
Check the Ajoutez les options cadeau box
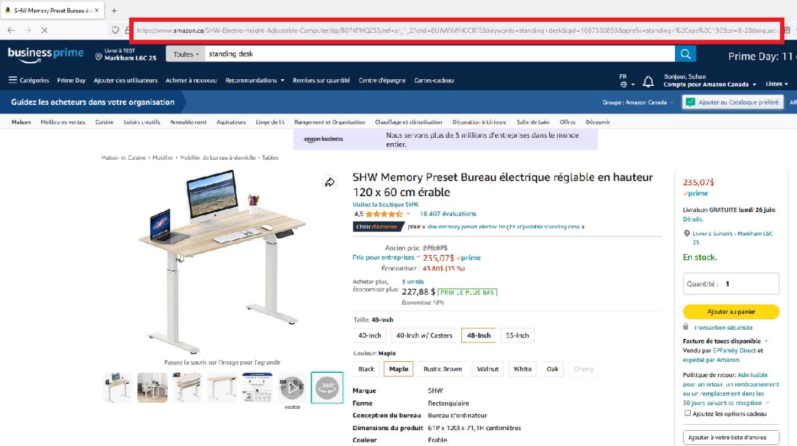click(687, 413)
